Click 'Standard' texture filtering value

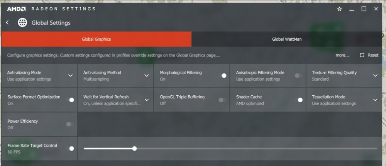320,79
